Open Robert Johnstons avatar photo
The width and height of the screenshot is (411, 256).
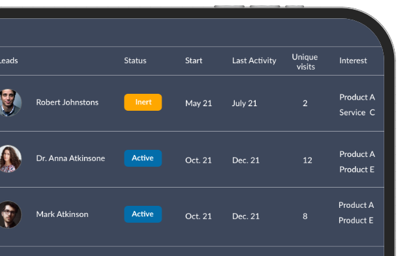10,103
